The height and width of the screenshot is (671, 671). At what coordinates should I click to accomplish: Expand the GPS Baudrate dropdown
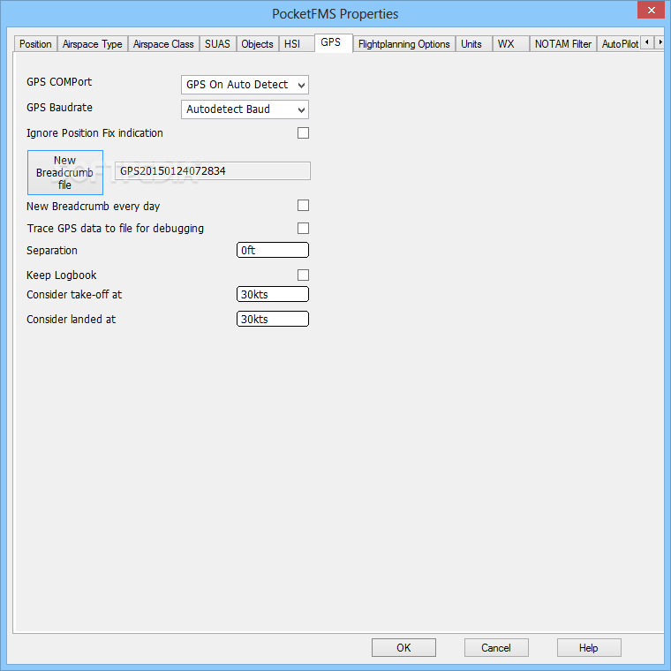click(x=245, y=109)
